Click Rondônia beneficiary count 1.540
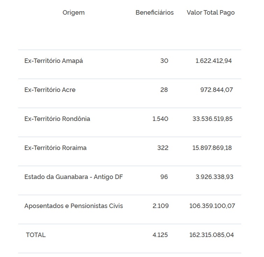This screenshot has width=264, height=257. 160,119
